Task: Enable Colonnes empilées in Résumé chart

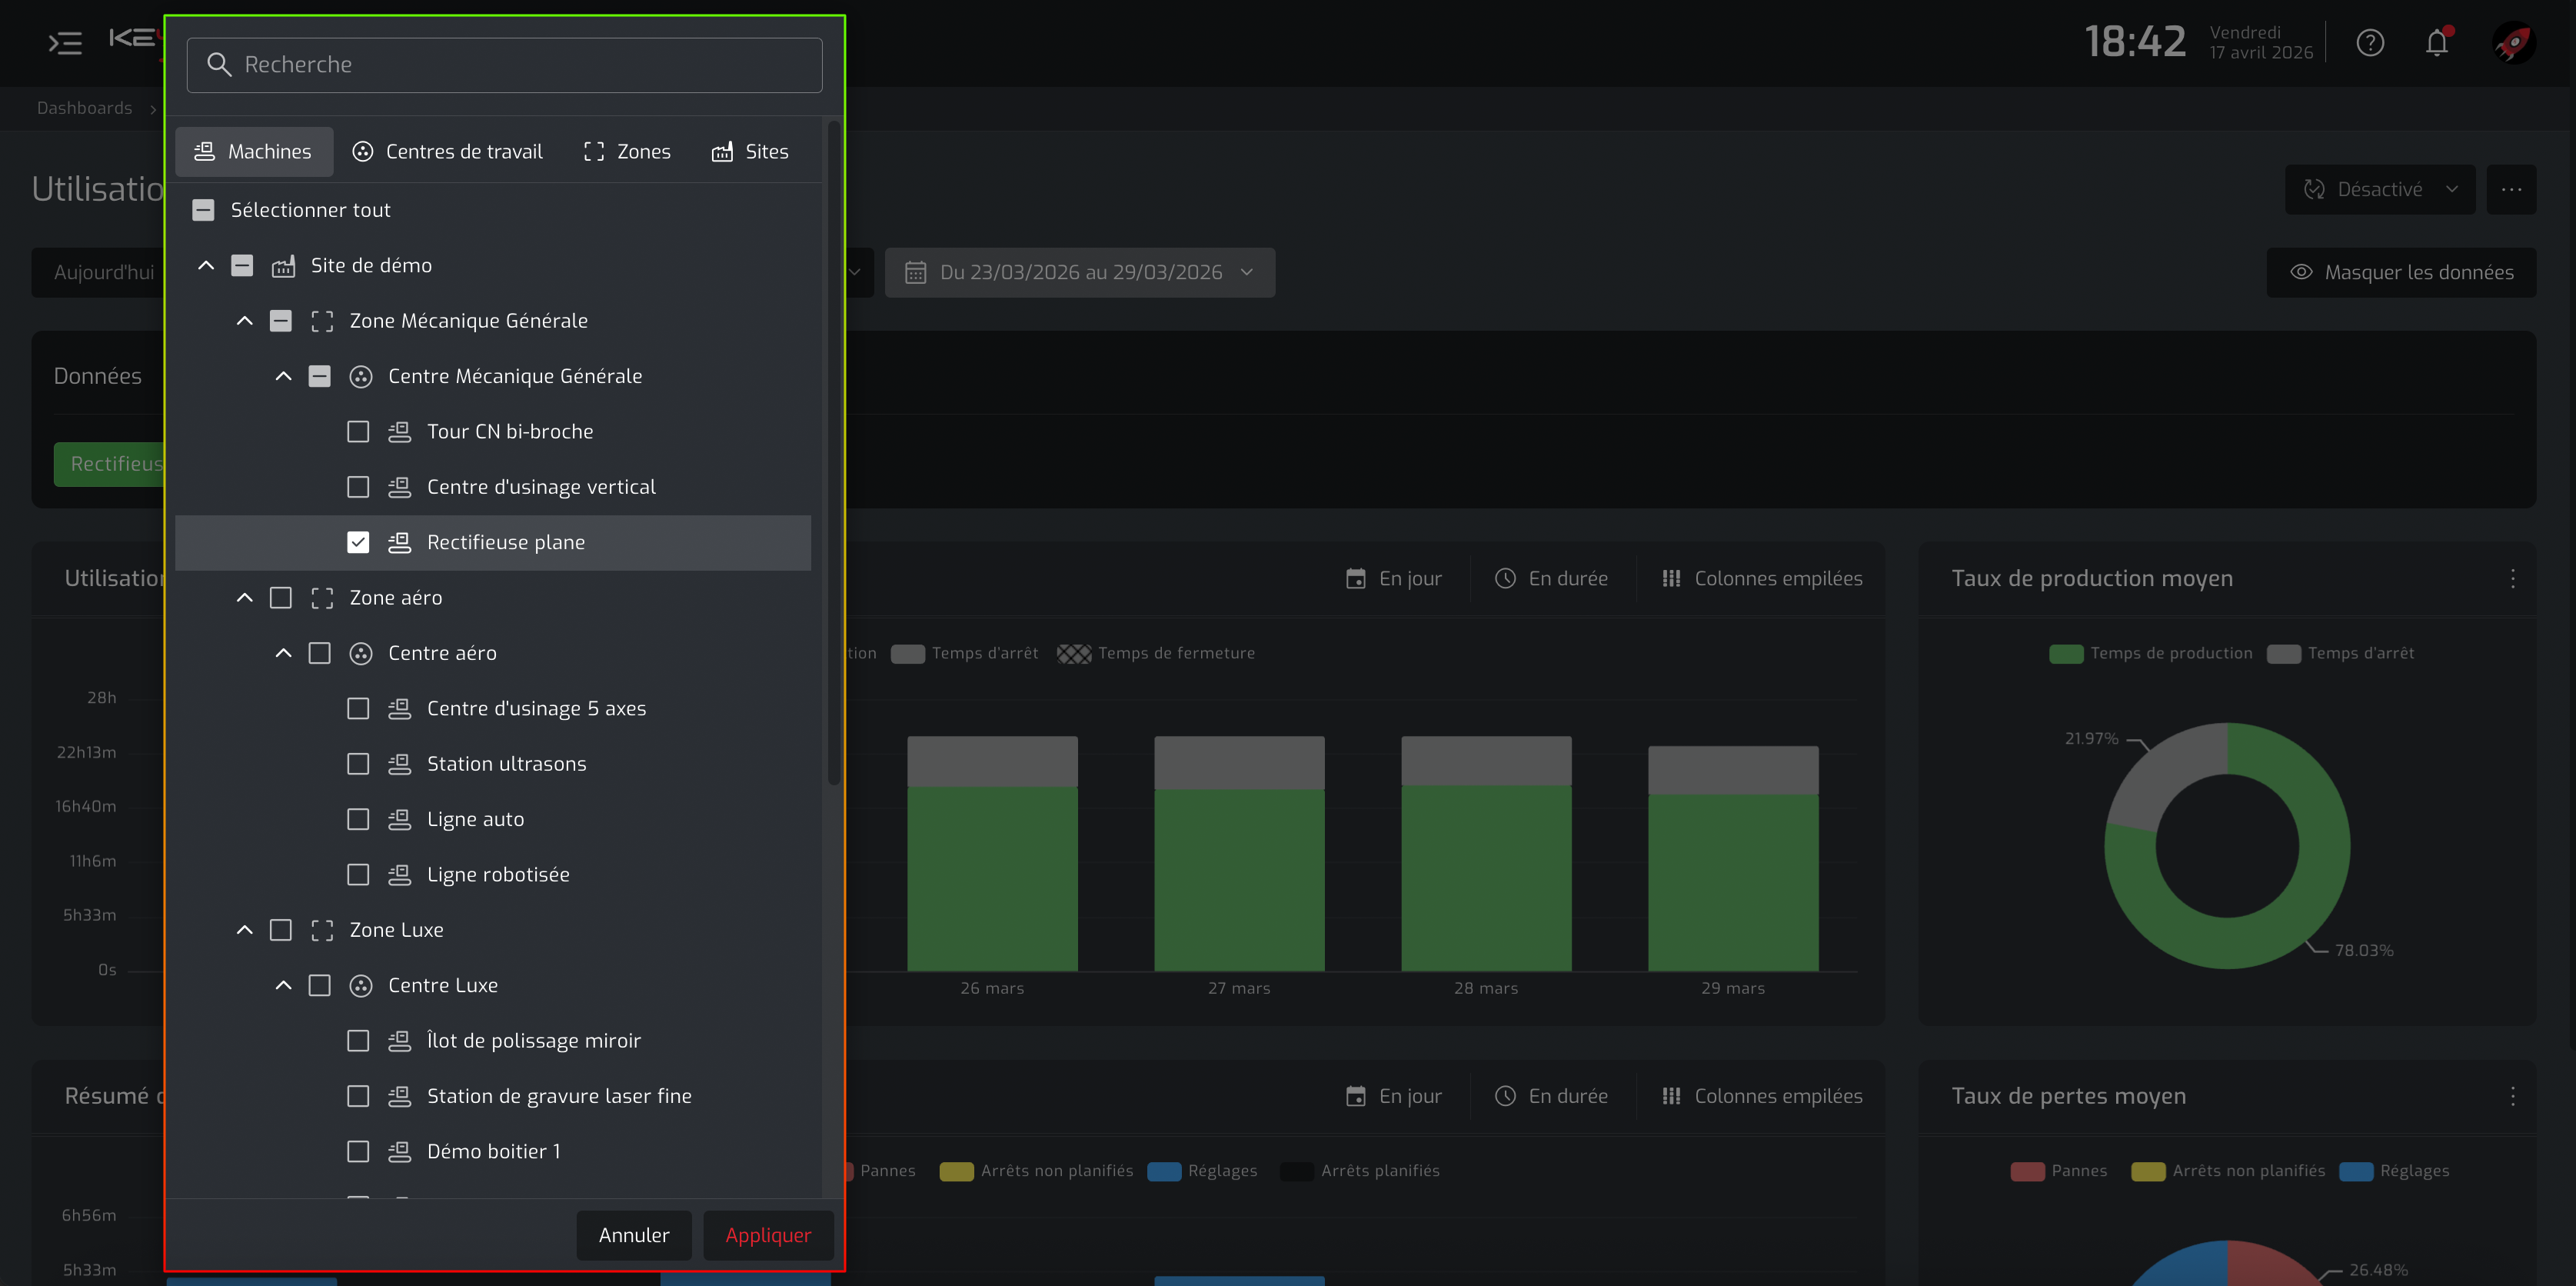Action: coord(1762,1097)
